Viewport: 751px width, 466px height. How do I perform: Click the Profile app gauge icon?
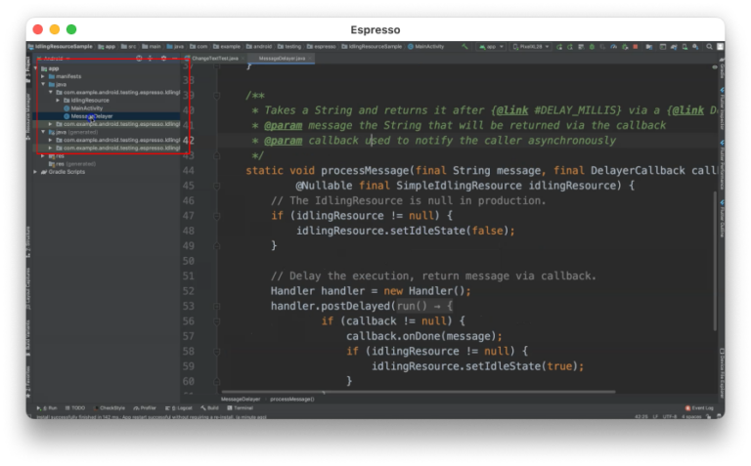[613, 47]
